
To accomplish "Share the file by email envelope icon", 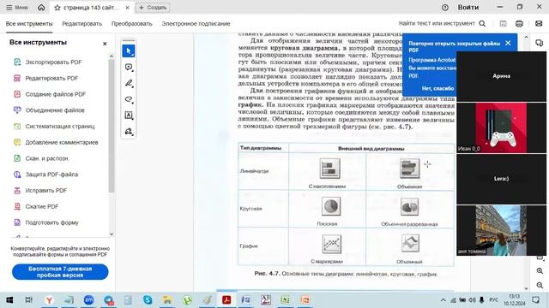I will tap(539, 23).
